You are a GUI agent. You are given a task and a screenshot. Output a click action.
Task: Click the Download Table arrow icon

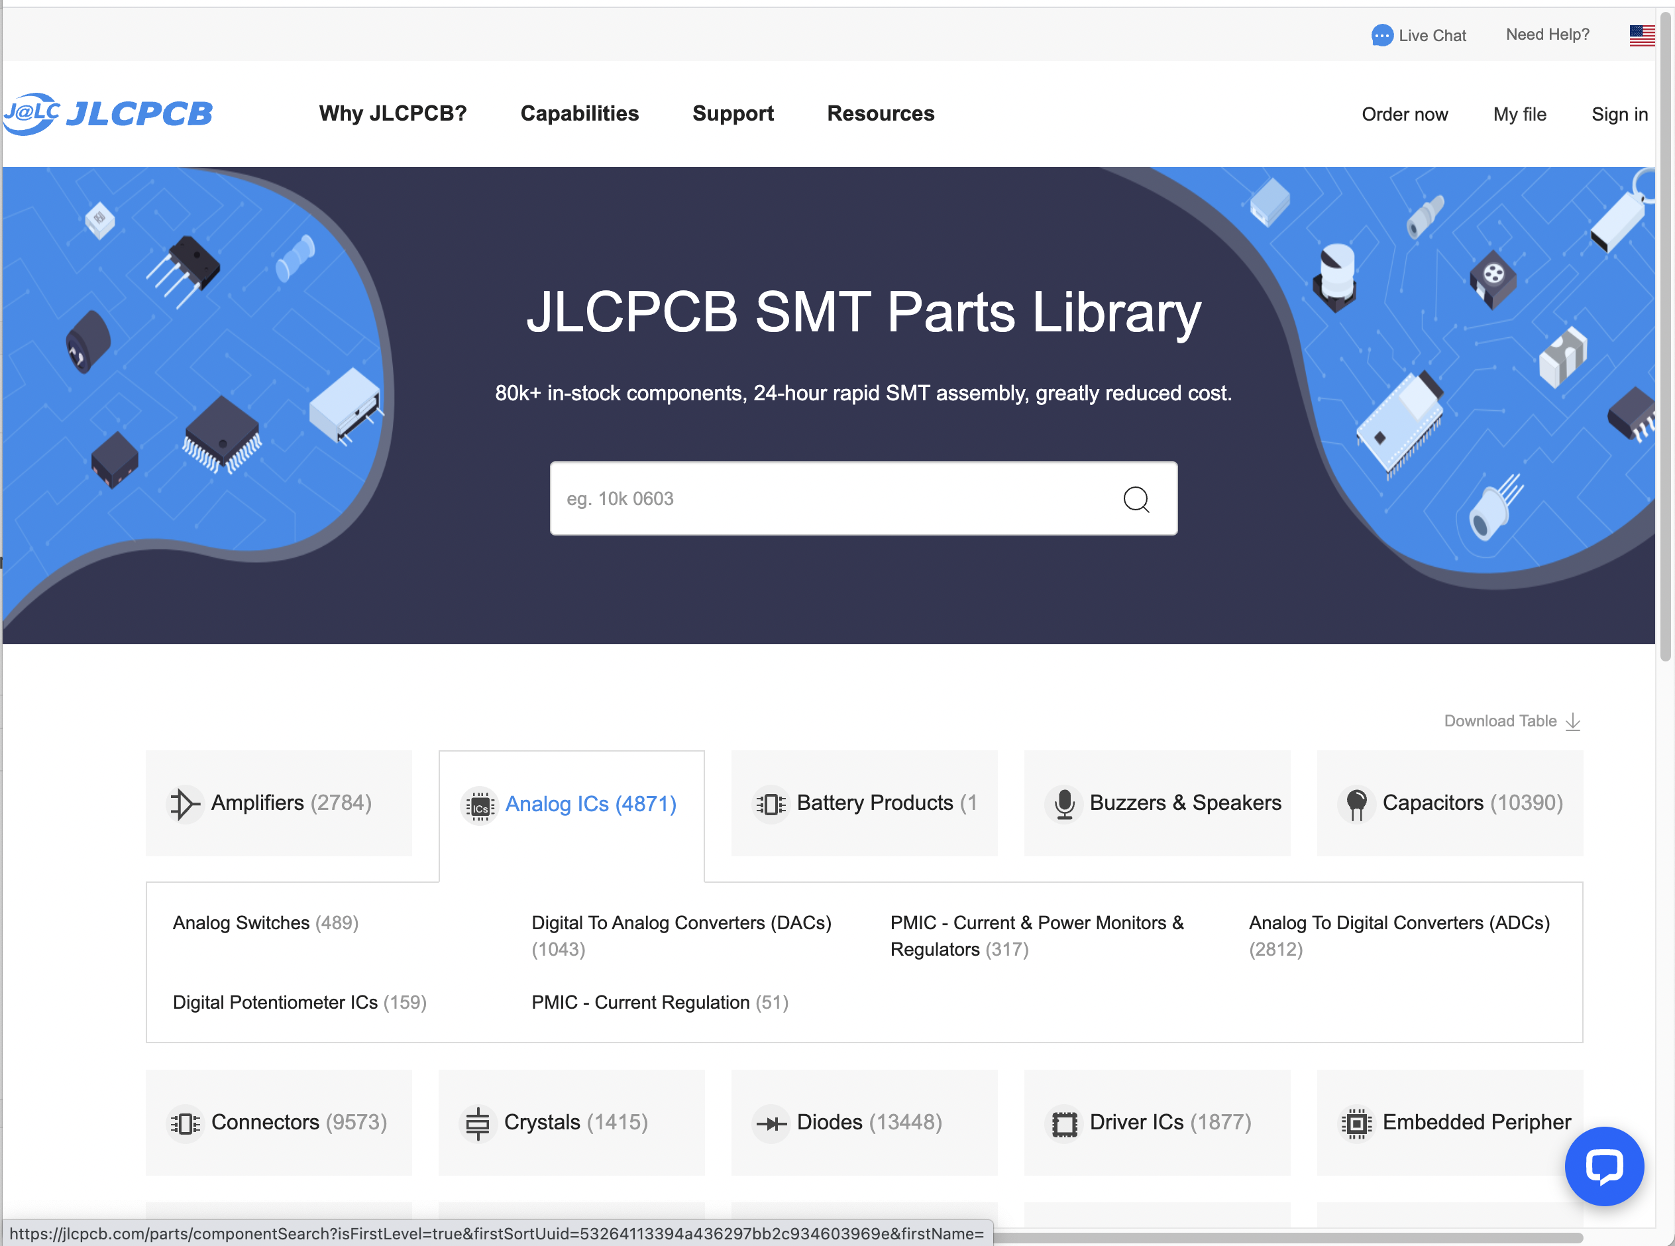[x=1572, y=722]
